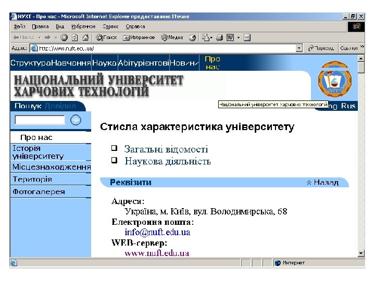This screenshot has width=375, height=281.
Task: Click the scrollbar down arrow
Action: tap(361, 253)
